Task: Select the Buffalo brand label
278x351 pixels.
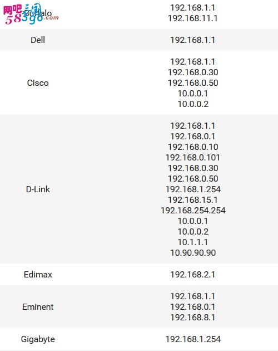Action: (x=38, y=13)
